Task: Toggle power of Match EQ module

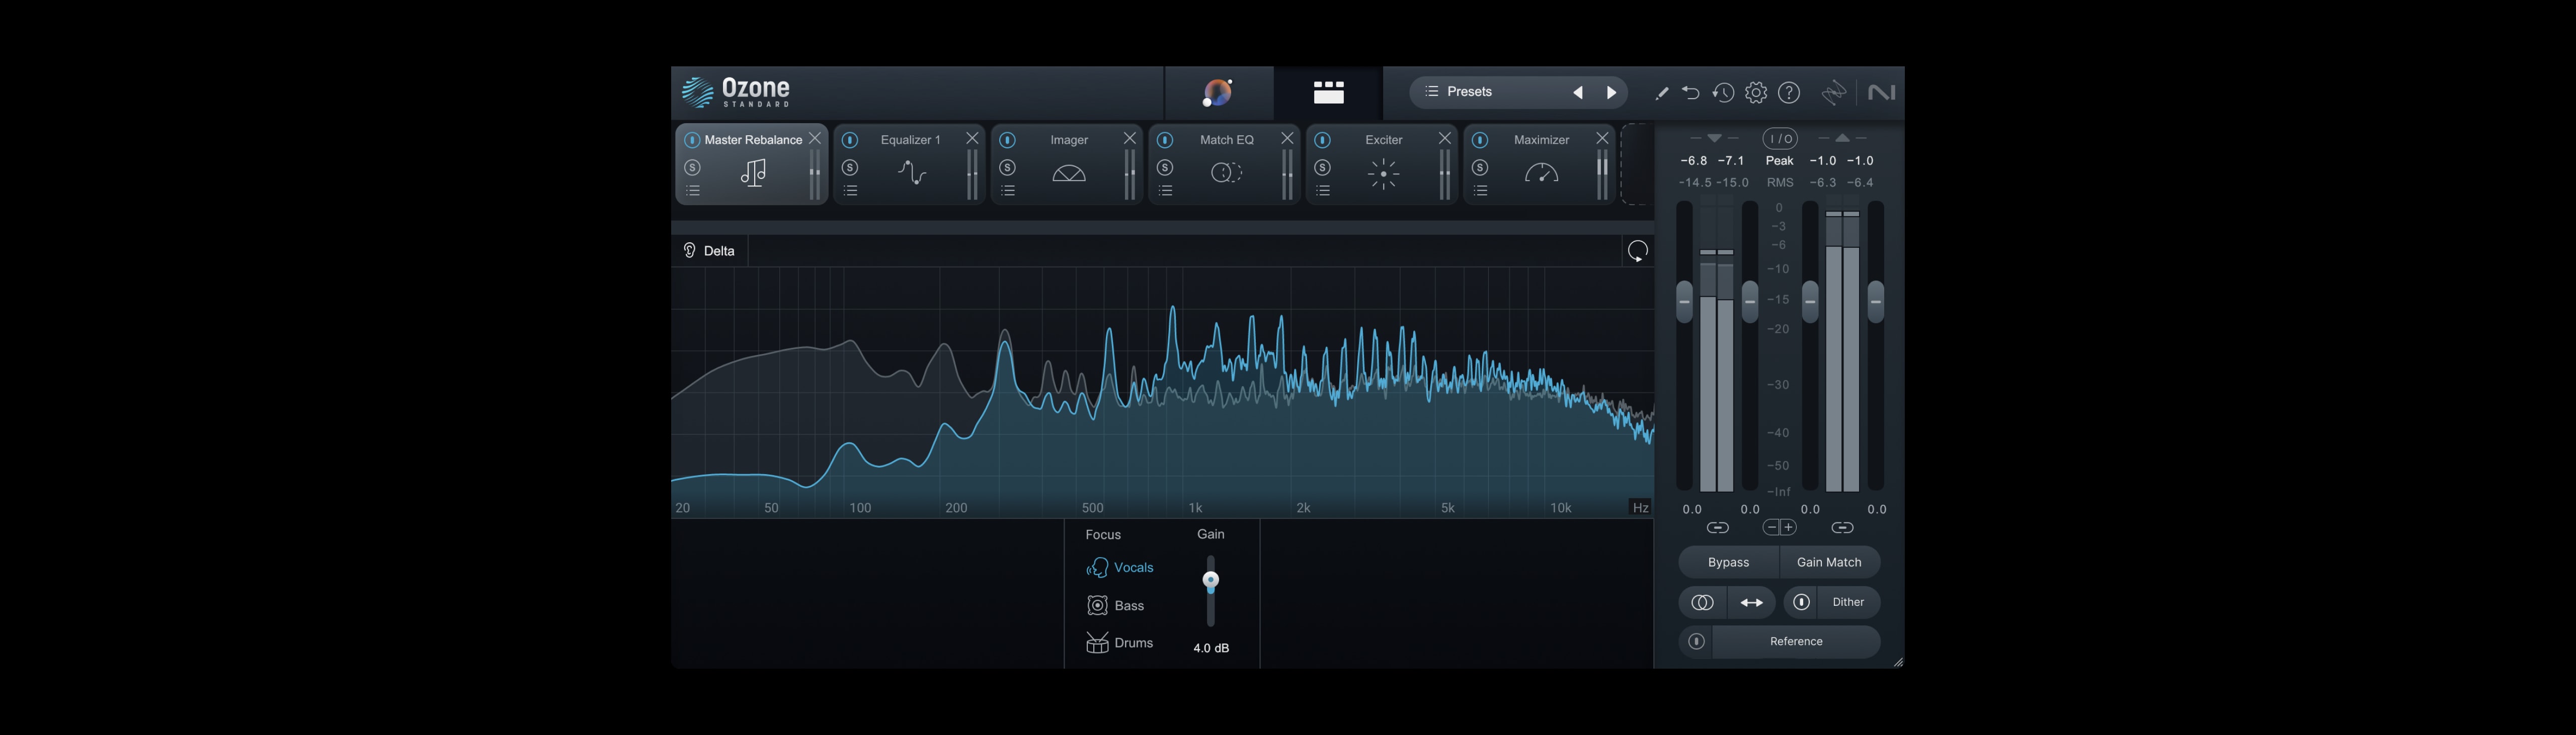Action: (x=1165, y=140)
